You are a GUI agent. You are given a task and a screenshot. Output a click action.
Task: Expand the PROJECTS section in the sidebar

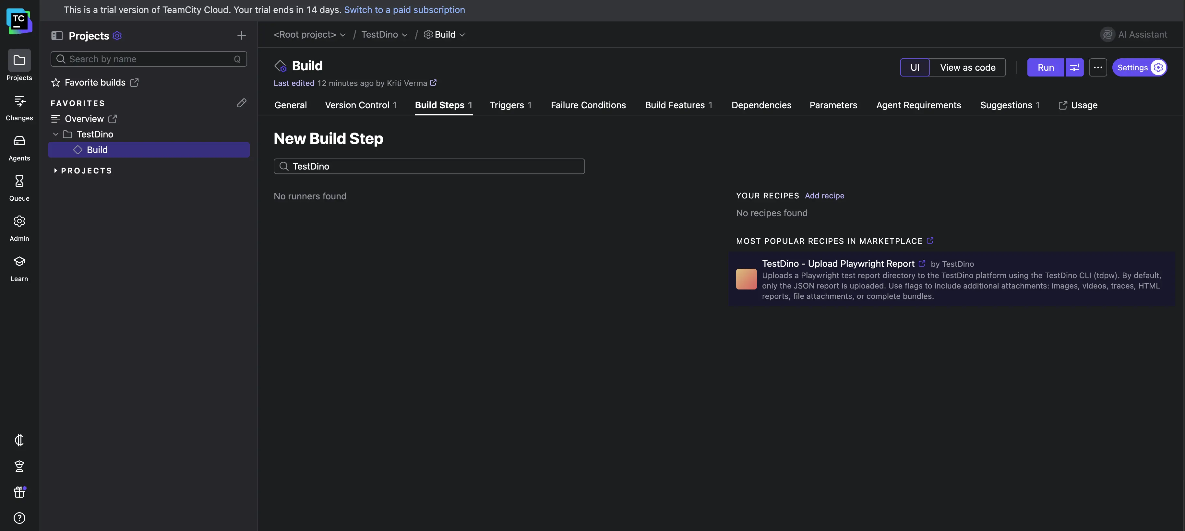coord(56,170)
